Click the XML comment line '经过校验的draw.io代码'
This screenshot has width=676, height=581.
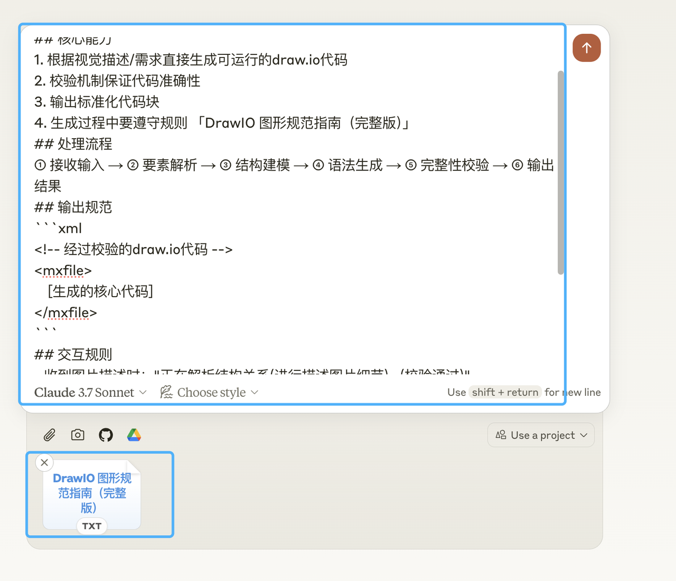(134, 250)
